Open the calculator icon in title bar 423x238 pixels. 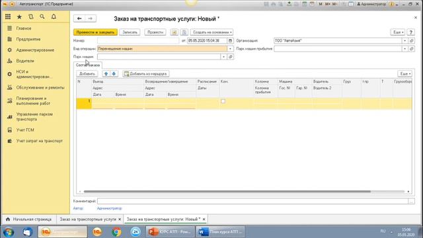tap(304, 4)
